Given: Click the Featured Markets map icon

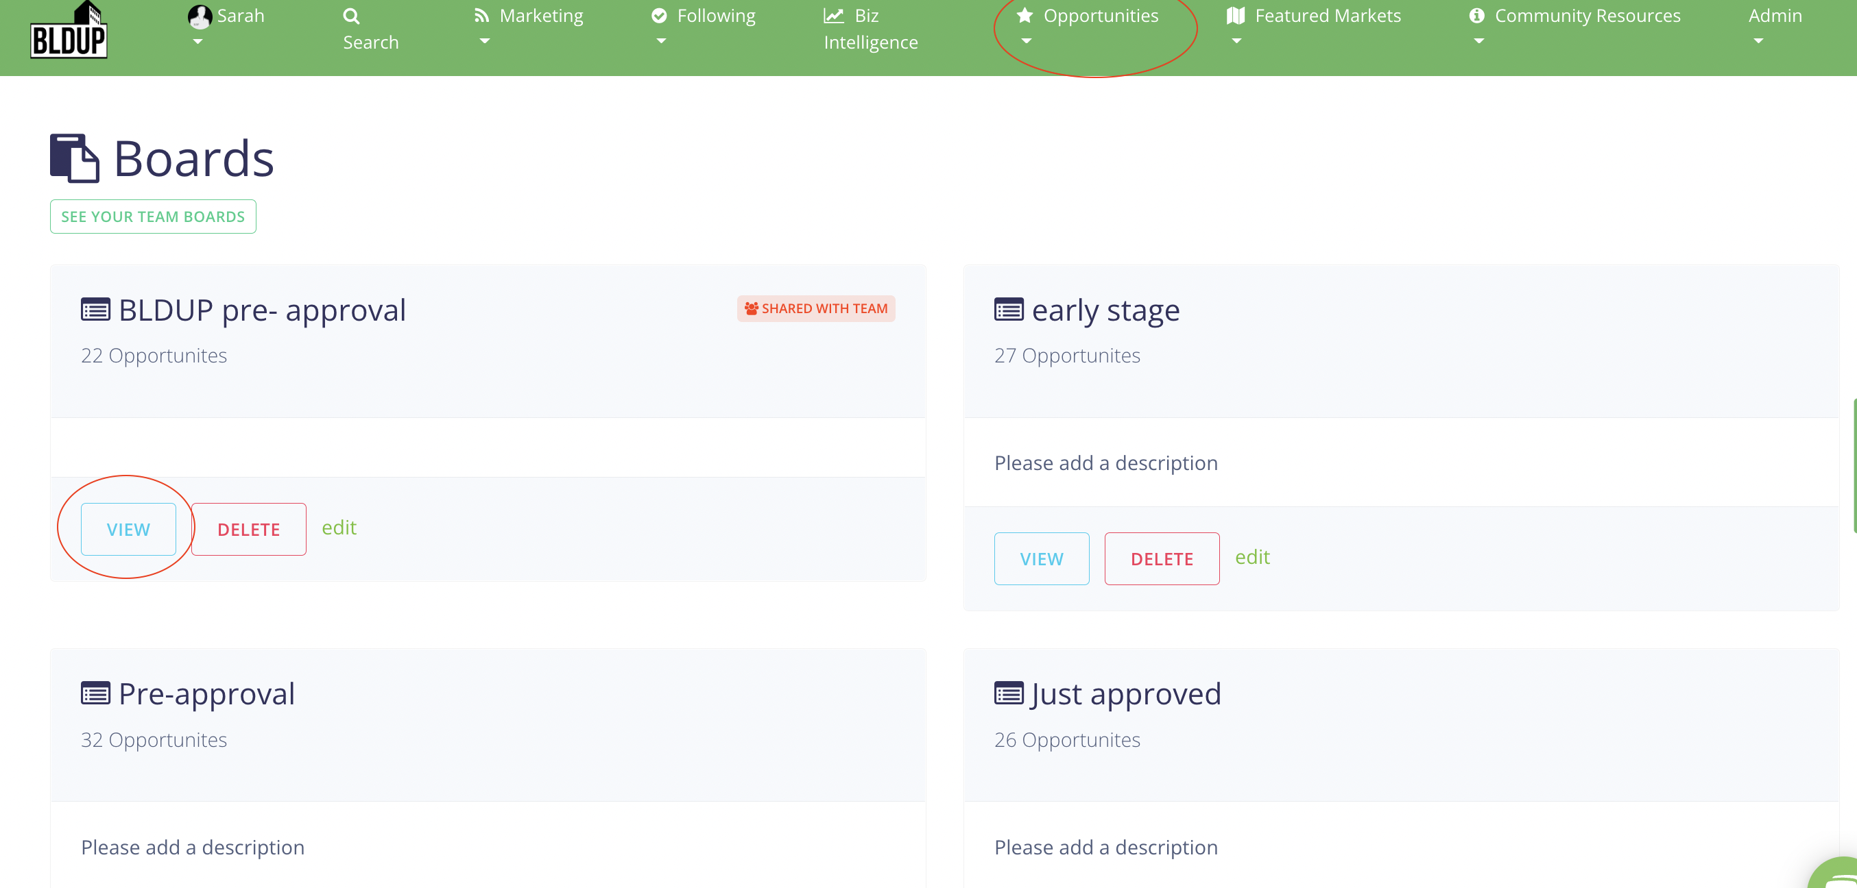Looking at the screenshot, I should (x=1236, y=16).
